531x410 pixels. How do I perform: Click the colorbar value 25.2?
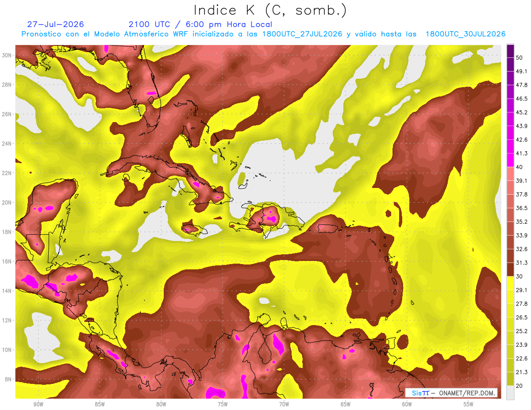pyautogui.click(x=521, y=331)
